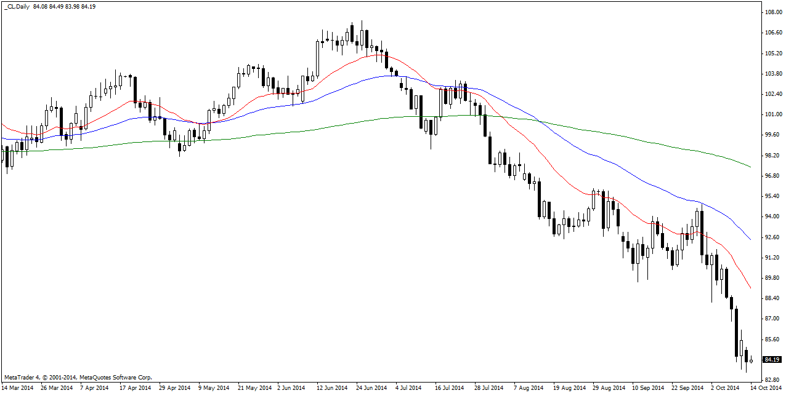The image size is (786, 393).
Task: Click the 14 Mar 2014 date label
Action: [18, 388]
